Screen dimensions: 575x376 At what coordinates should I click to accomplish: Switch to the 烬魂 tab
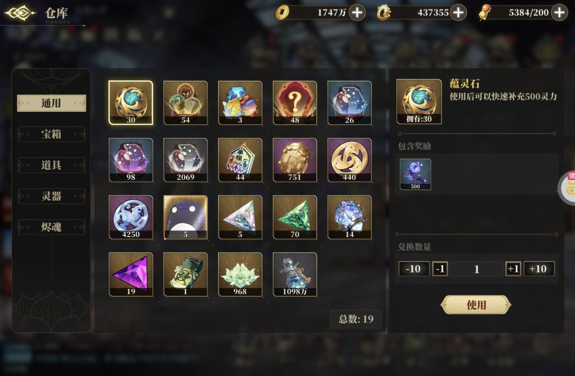(51, 227)
